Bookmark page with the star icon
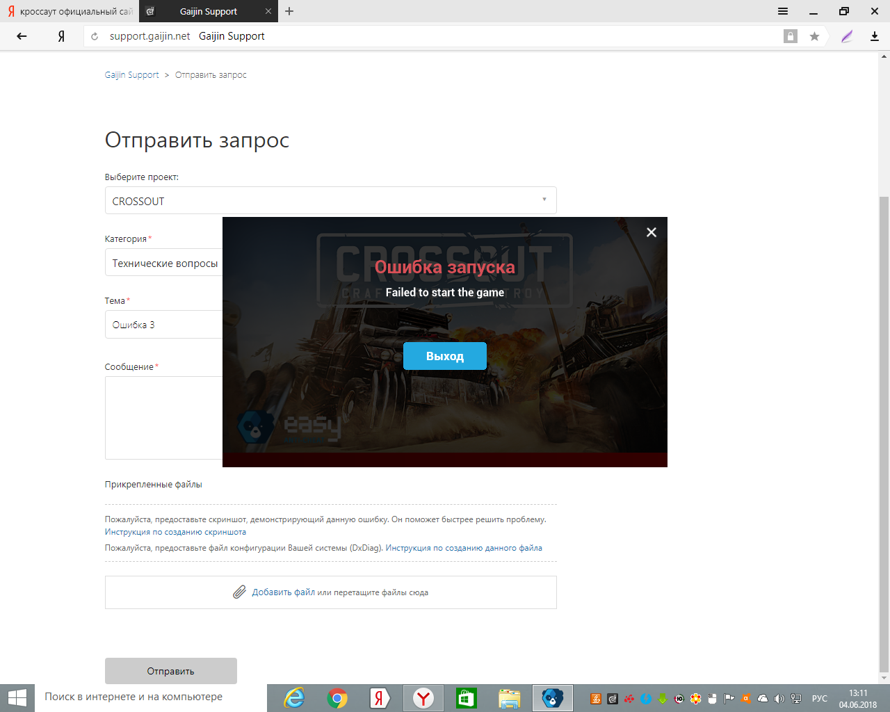 click(x=814, y=36)
